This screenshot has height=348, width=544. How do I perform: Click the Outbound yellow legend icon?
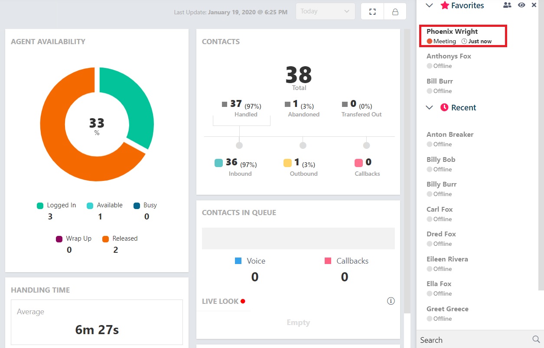coord(287,163)
